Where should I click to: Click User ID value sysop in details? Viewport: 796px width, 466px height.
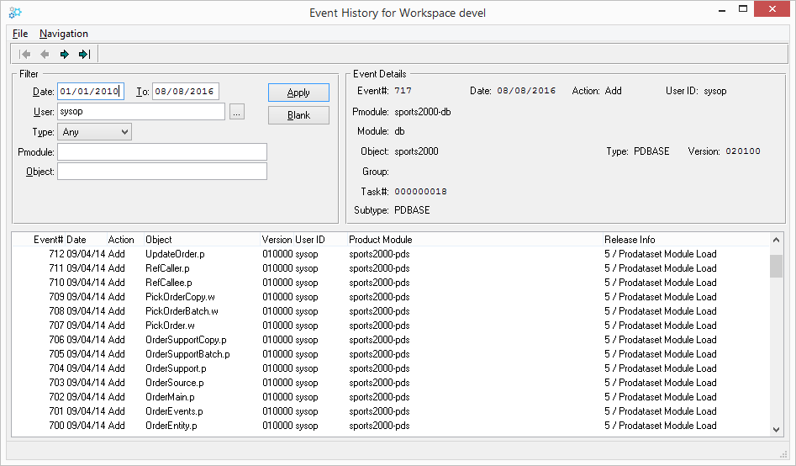tap(714, 91)
